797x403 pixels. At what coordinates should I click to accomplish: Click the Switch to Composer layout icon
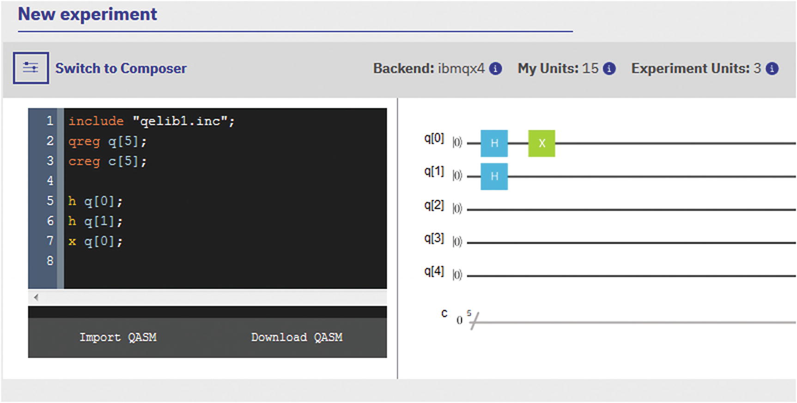pos(31,67)
